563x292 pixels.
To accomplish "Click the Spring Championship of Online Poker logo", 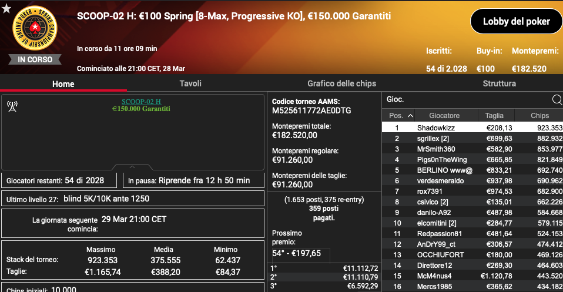I will (x=35, y=28).
